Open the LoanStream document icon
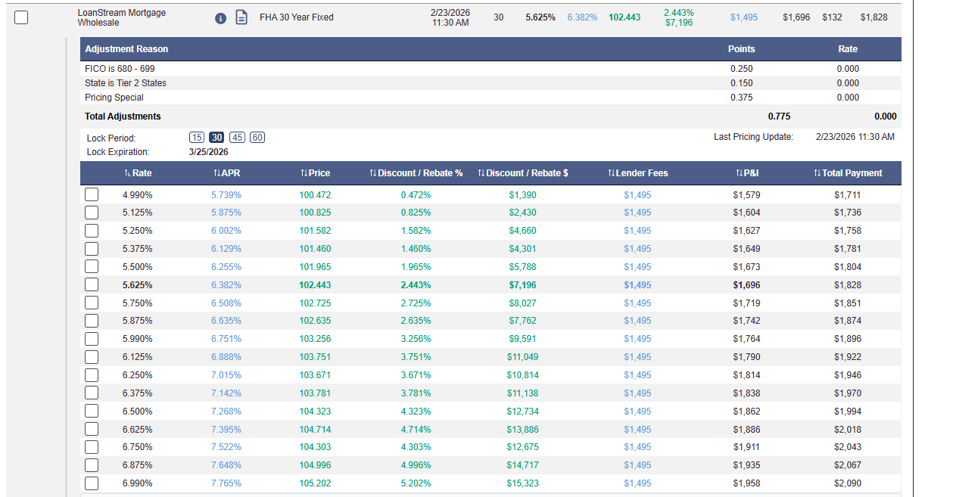This screenshot has width=978, height=497. tap(241, 17)
